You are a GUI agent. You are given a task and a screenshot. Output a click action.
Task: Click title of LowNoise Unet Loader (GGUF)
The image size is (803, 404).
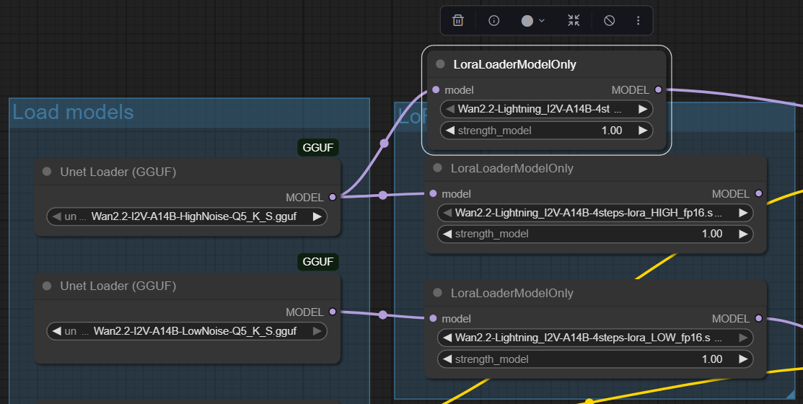[x=118, y=286]
